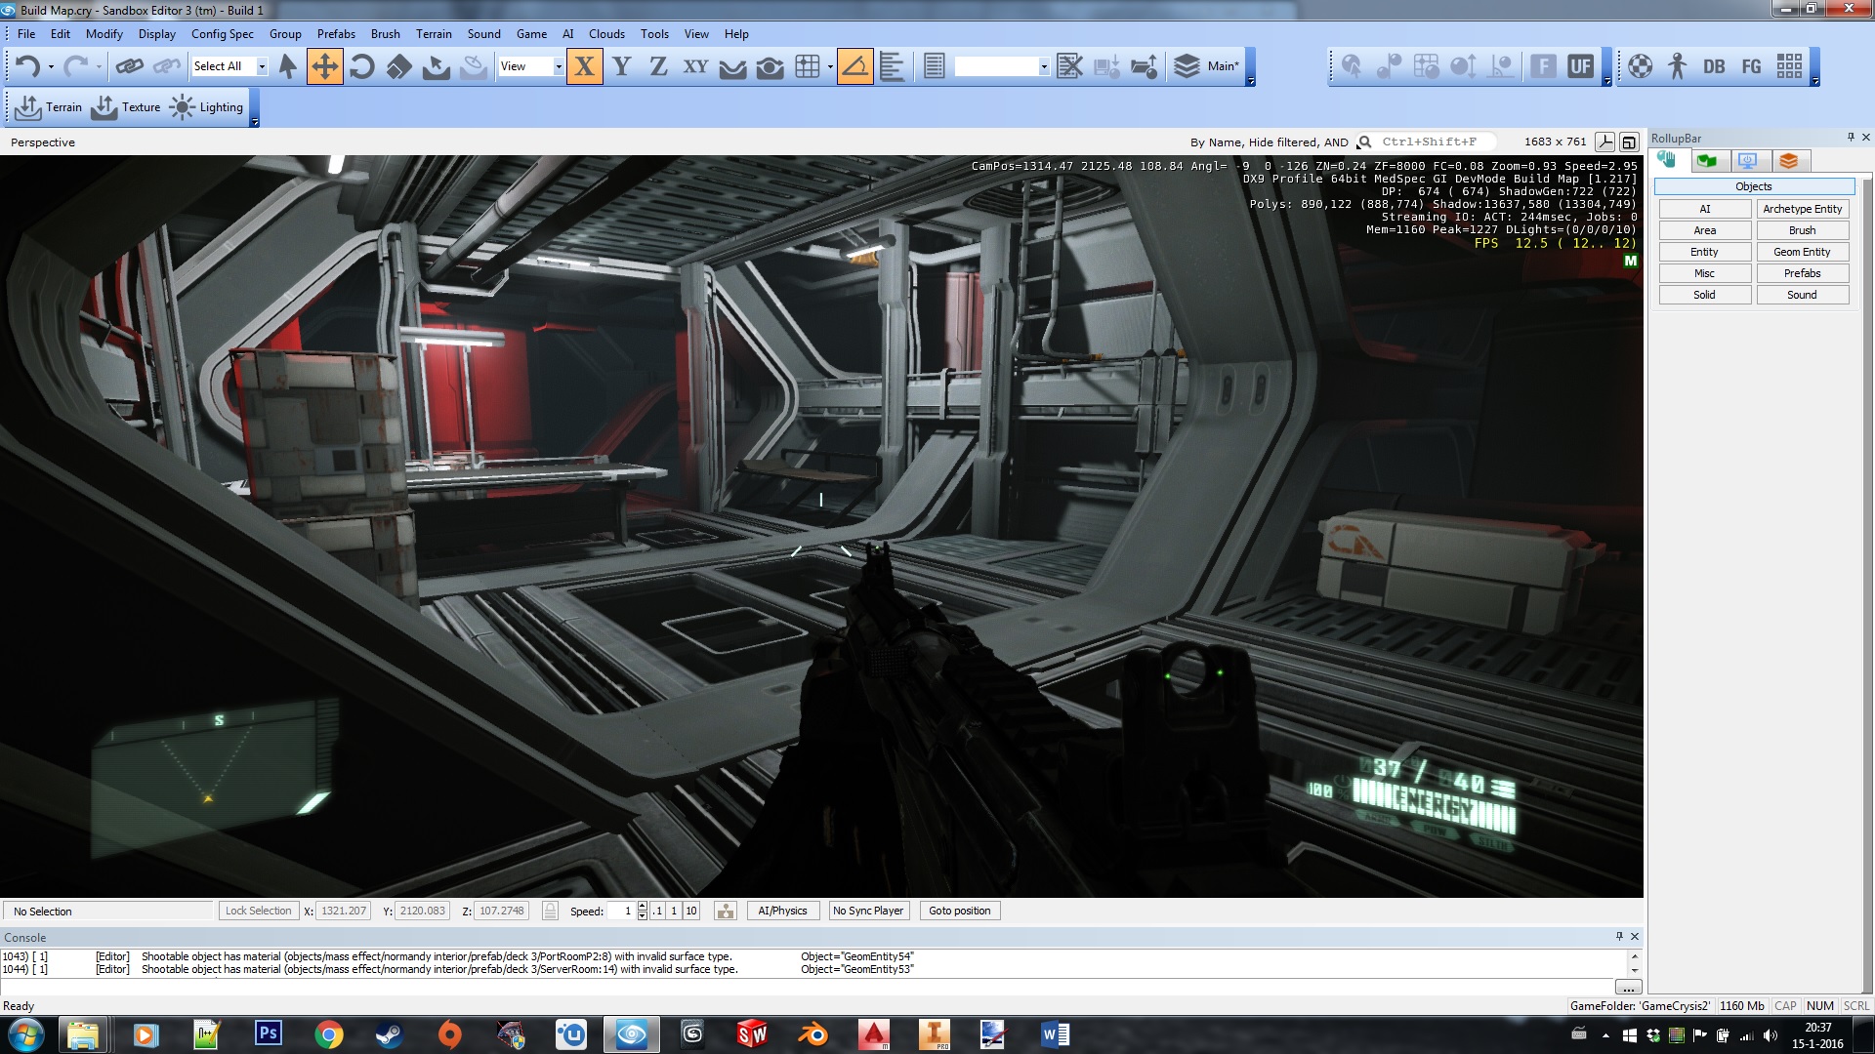Viewport: 1875px width, 1054px height.
Task: Open the Terrain menu
Action: pos(434,33)
